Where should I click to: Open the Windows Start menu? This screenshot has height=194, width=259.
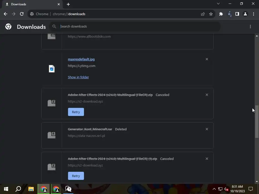pos(6,189)
